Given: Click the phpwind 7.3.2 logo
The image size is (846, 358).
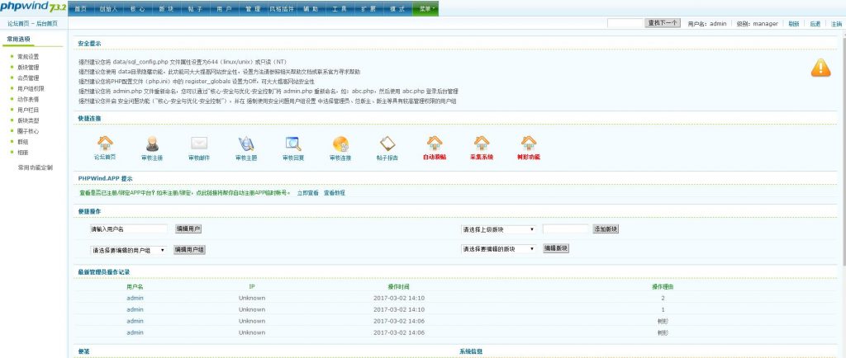Looking at the screenshot, I should (x=33, y=7).
